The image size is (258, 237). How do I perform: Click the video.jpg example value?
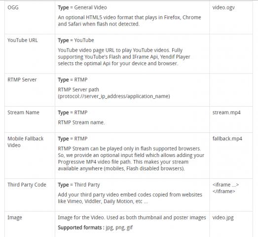223,218
